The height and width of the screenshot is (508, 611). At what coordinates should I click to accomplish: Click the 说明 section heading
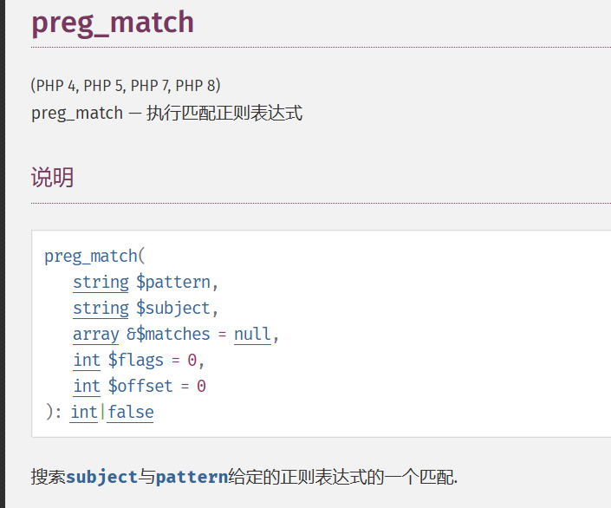pos(52,178)
